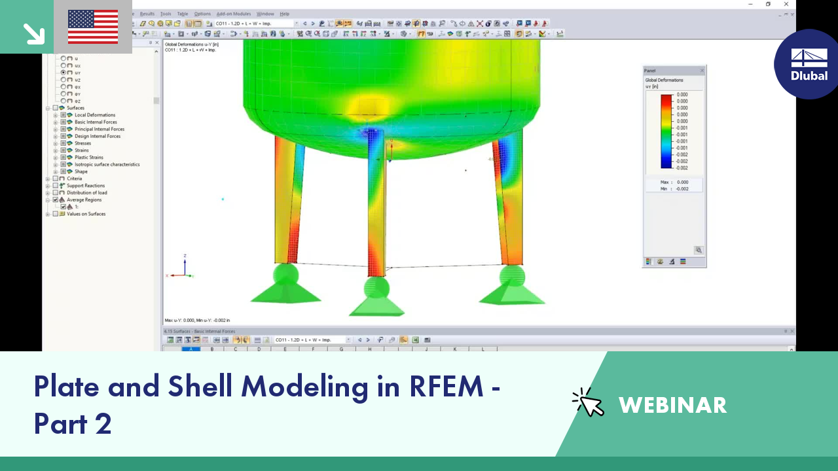Select column E header in results table

coord(285,349)
